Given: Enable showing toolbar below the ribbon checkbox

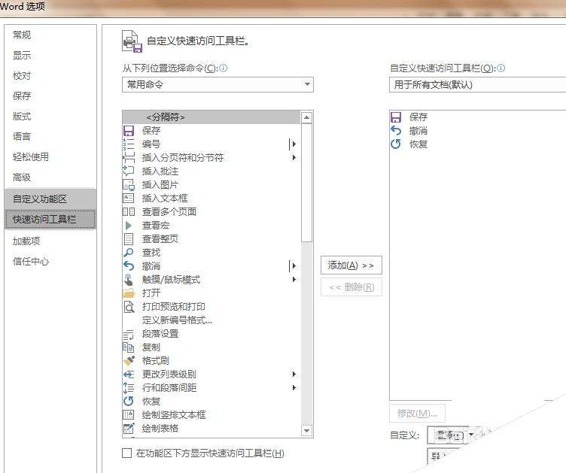Looking at the screenshot, I should [126, 453].
